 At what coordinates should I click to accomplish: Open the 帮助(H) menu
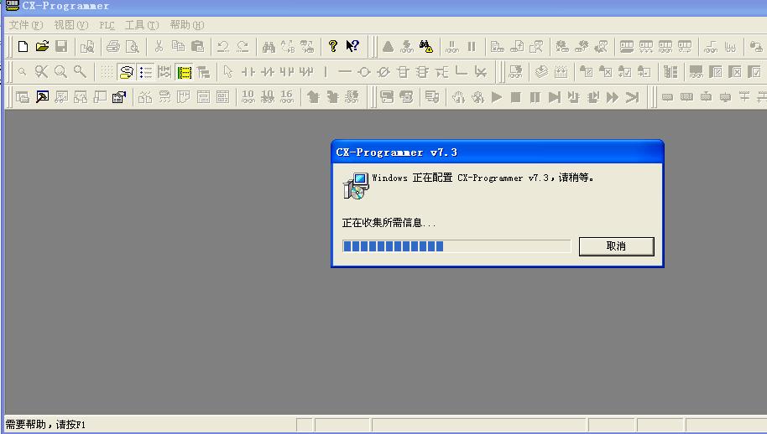pyautogui.click(x=186, y=25)
